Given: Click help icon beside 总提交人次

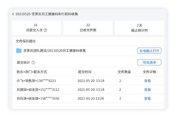Looking at the screenshot, I should pyautogui.click(x=45, y=30).
